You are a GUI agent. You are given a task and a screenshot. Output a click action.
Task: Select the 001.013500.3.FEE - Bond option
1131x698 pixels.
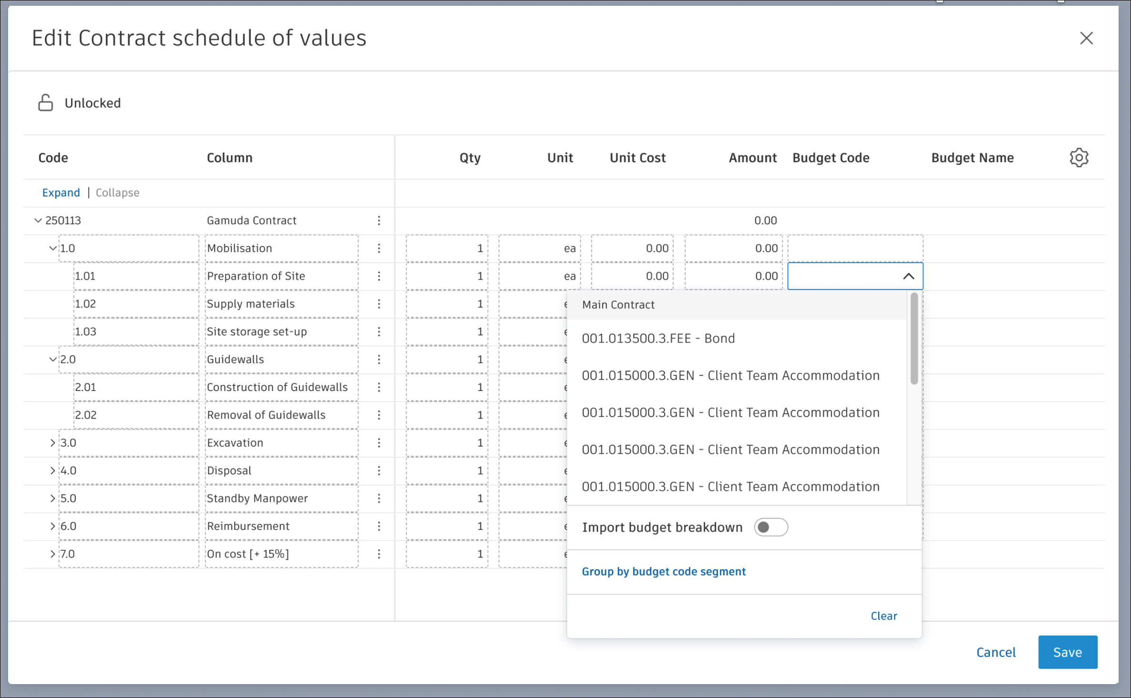click(658, 338)
